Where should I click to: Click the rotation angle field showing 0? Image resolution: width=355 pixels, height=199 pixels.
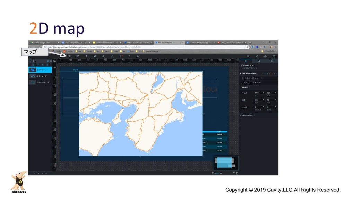pos(258,107)
